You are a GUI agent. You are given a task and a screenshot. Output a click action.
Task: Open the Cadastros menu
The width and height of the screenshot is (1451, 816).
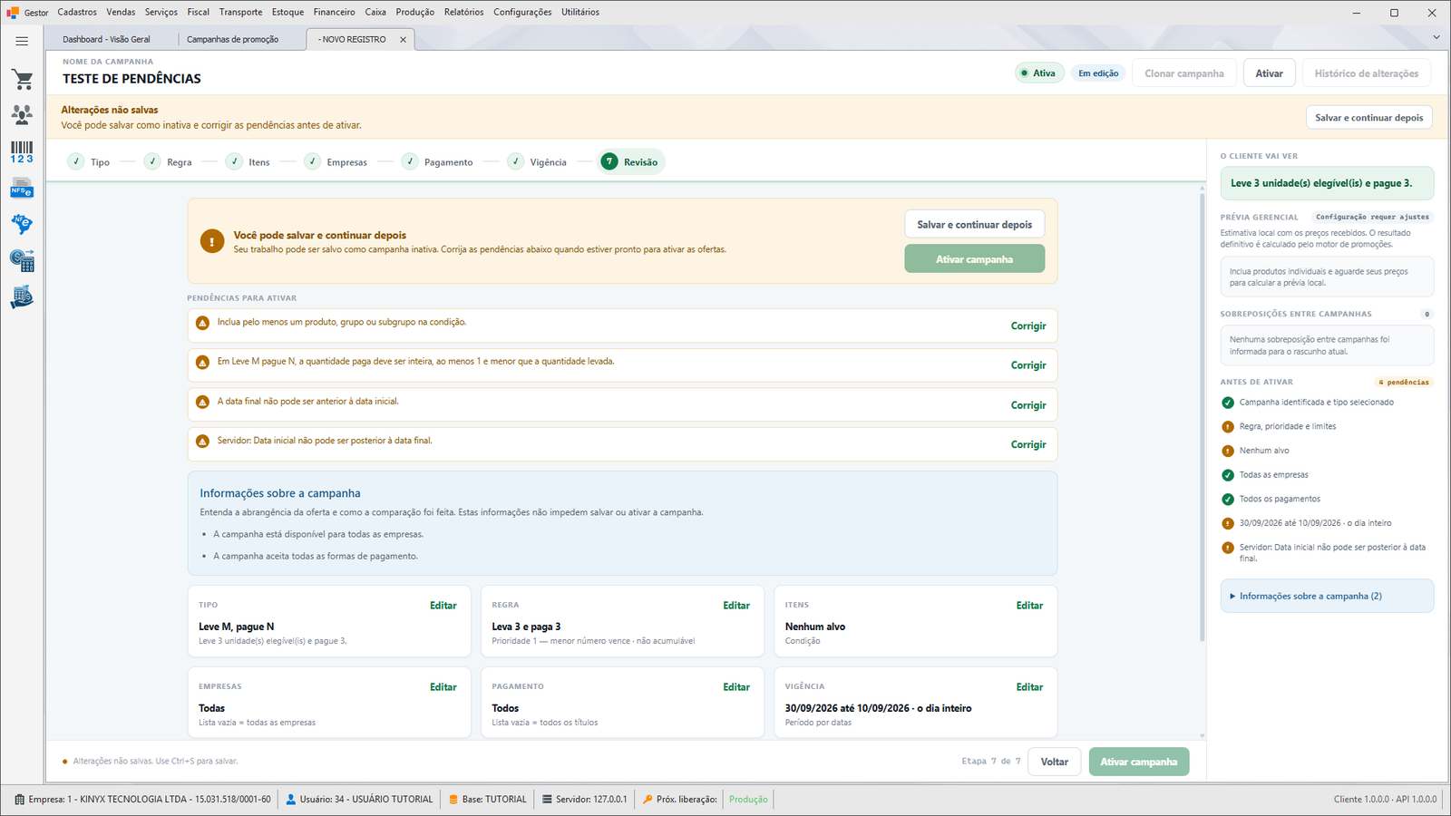coord(77,13)
